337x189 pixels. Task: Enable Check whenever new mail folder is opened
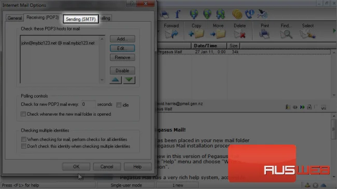click(x=23, y=114)
